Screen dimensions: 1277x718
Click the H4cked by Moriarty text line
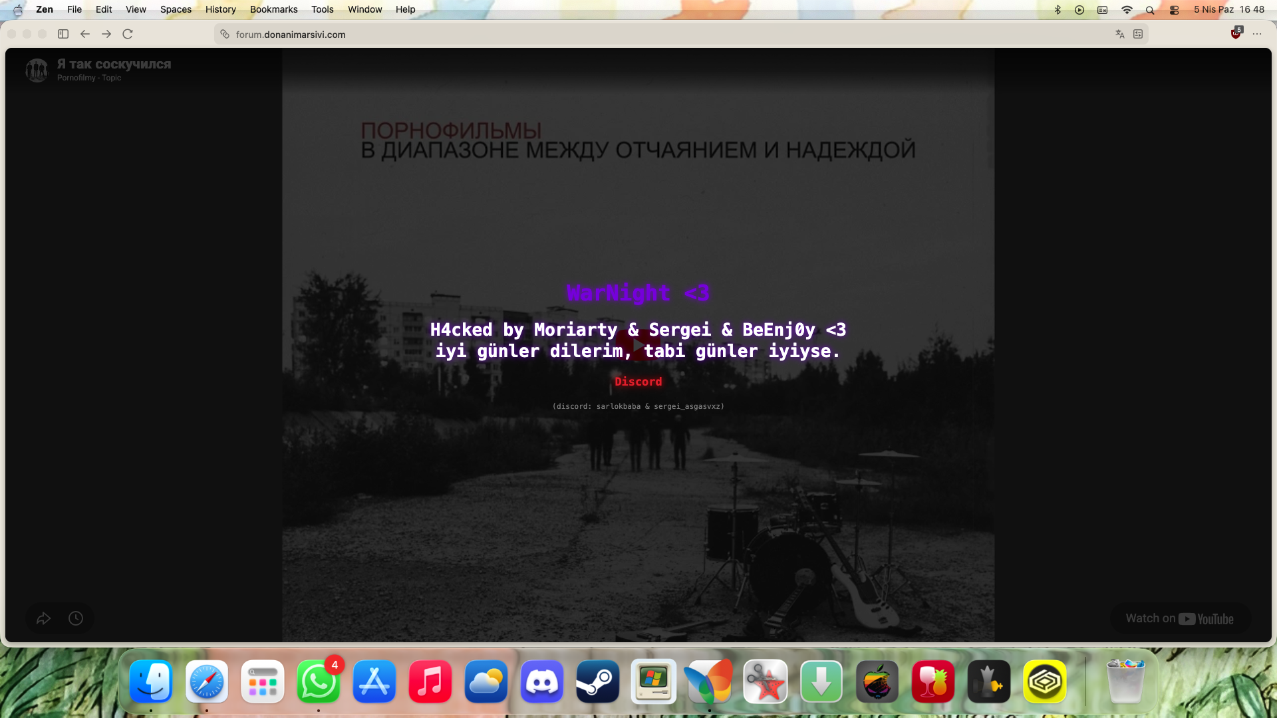point(638,330)
